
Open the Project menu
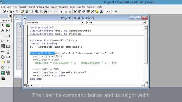click(22, 7)
